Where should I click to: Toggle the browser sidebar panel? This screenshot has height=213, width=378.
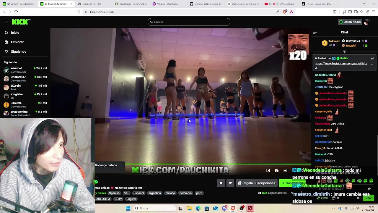click(350, 12)
